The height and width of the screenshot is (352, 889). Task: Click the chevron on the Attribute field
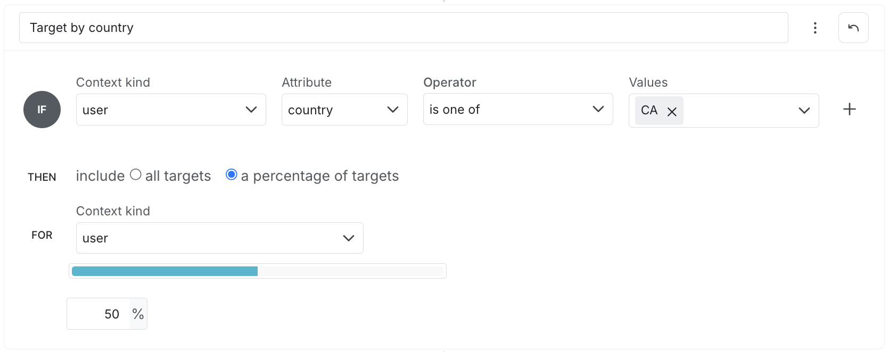tap(393, 110)
